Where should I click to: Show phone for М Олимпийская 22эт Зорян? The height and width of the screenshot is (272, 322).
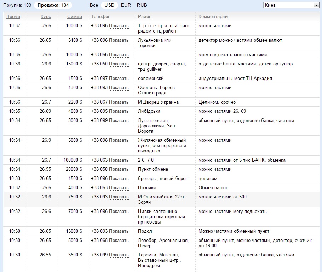pos(119,197)
